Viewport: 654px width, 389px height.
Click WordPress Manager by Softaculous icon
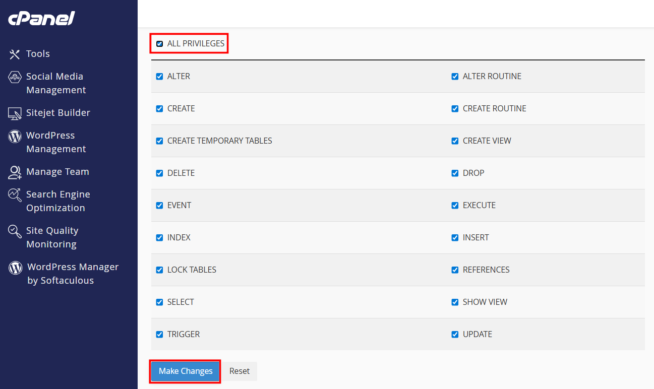16,268
